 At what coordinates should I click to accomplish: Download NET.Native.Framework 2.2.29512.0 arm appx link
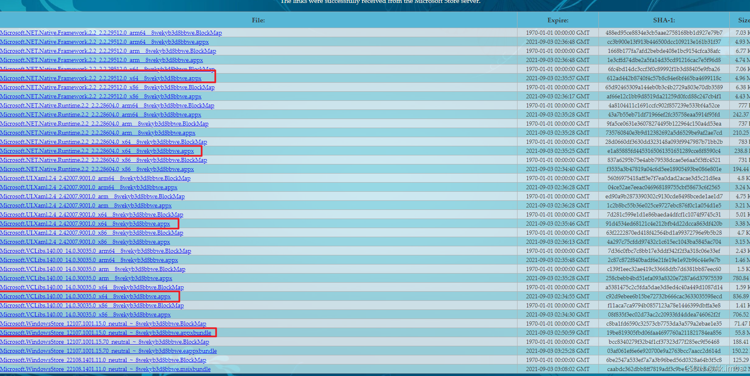point(102,60)
